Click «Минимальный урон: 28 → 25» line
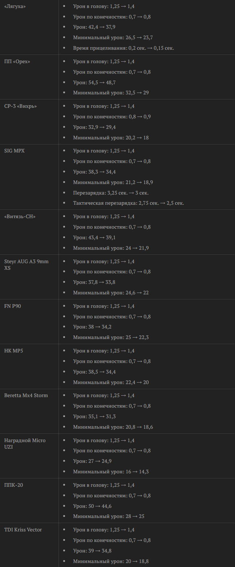Screen dimensions: 235x567 109,516
